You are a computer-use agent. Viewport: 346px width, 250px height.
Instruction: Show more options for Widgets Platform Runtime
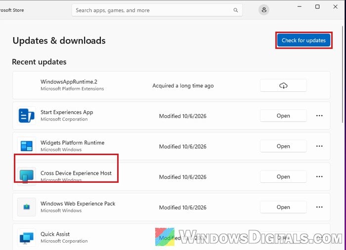[319, 146]
